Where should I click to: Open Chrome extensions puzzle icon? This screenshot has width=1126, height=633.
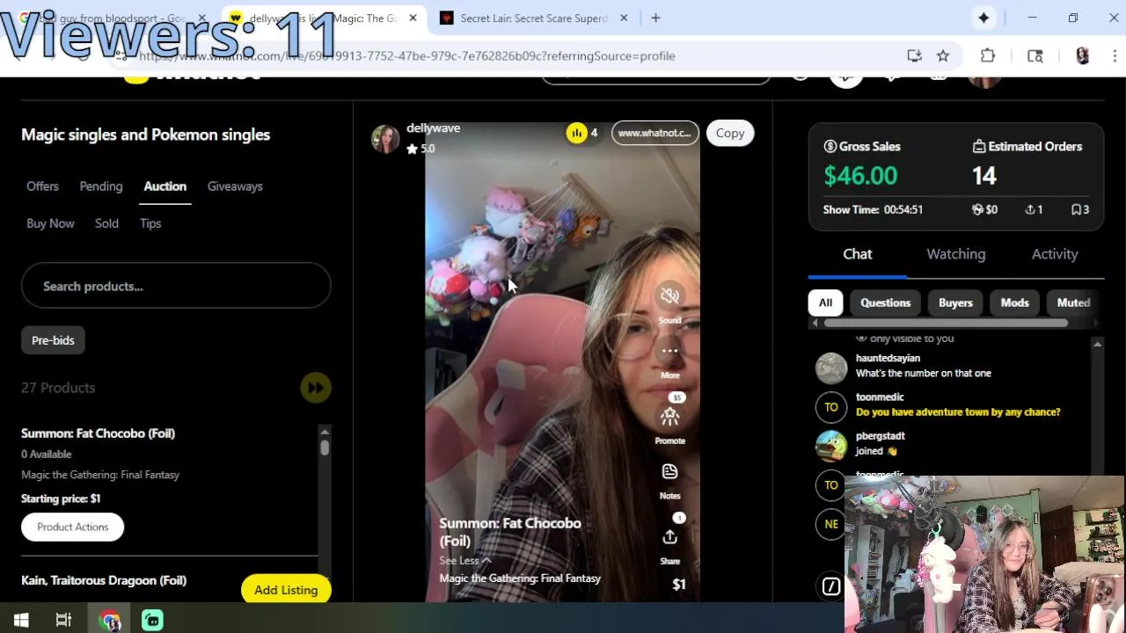pyautogui.click(x=988, y=55)
